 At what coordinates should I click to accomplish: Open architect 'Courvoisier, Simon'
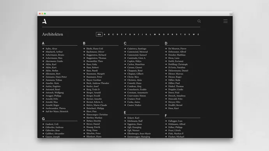(136, 96)
